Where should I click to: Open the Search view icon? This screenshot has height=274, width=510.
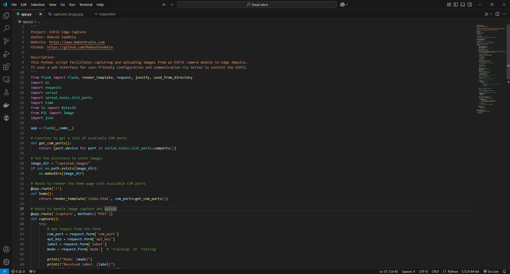(6, 28)
